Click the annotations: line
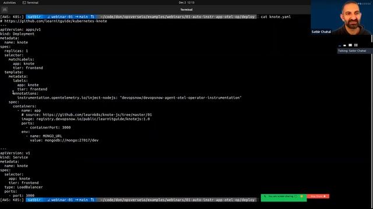 click(26, 93)
